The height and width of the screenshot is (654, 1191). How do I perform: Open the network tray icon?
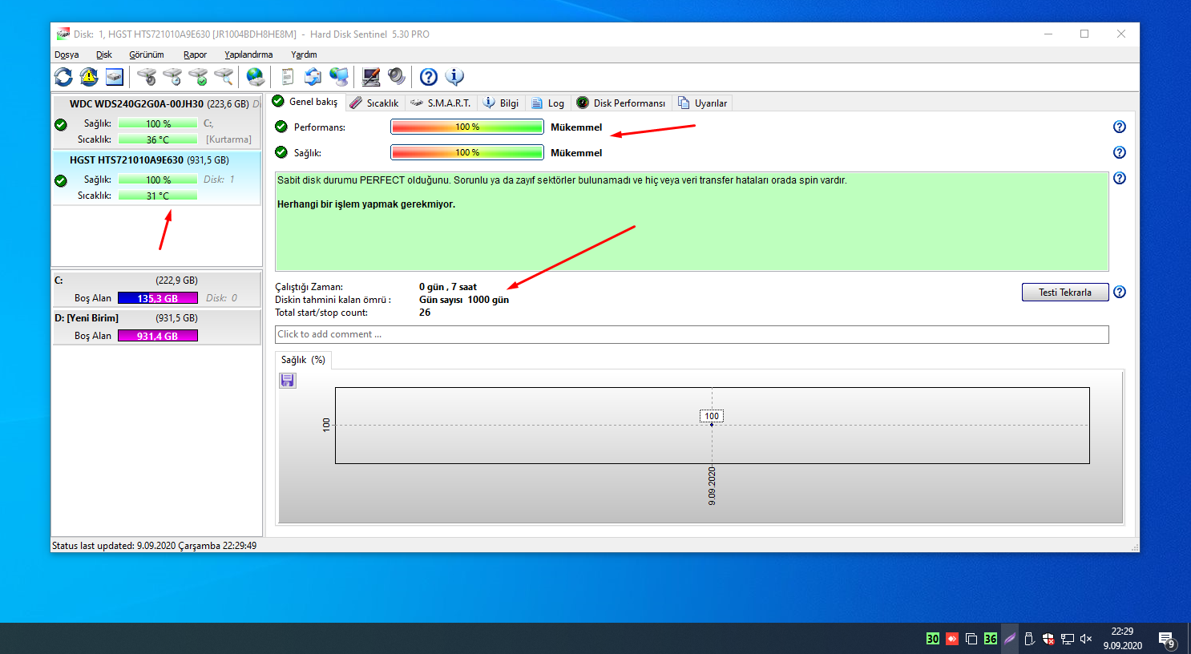[1068, 639]
